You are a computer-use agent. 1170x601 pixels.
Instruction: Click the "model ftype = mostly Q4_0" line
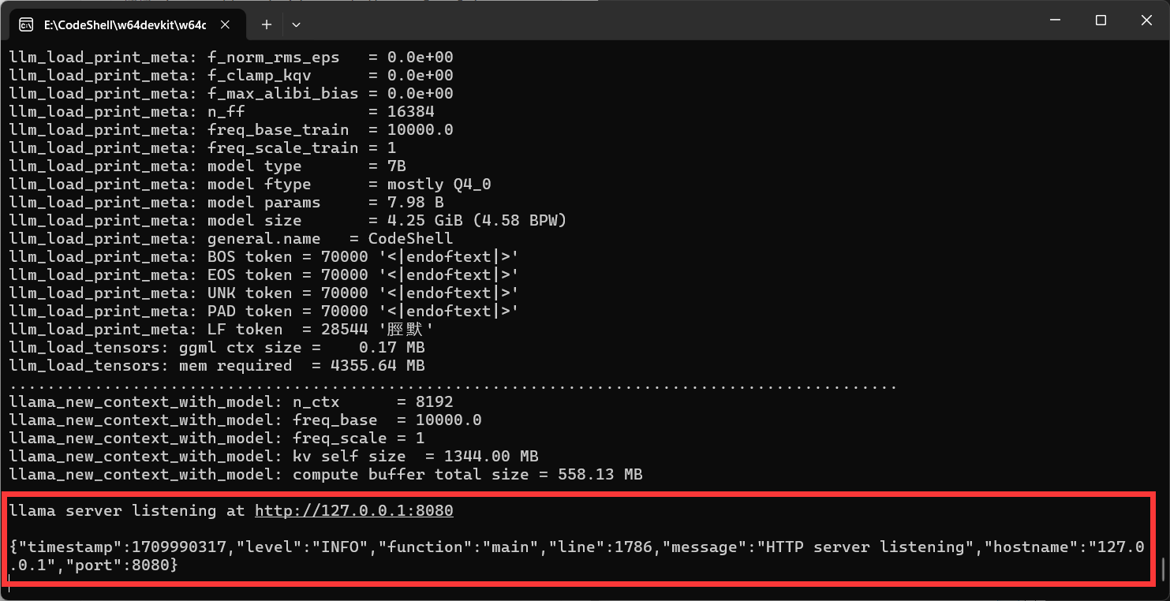250,185
